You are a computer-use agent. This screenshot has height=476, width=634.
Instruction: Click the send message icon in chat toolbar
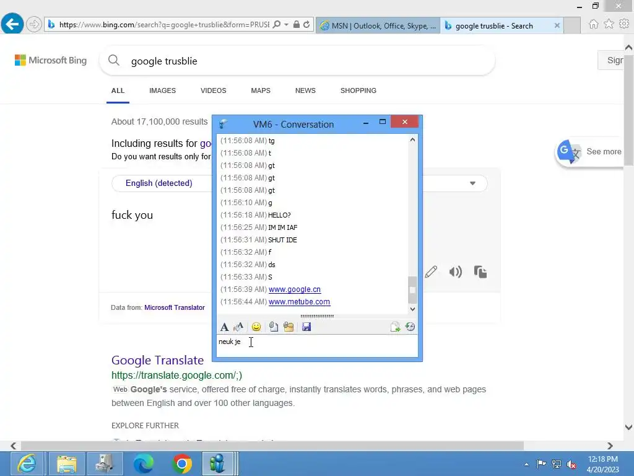(395, 327)
